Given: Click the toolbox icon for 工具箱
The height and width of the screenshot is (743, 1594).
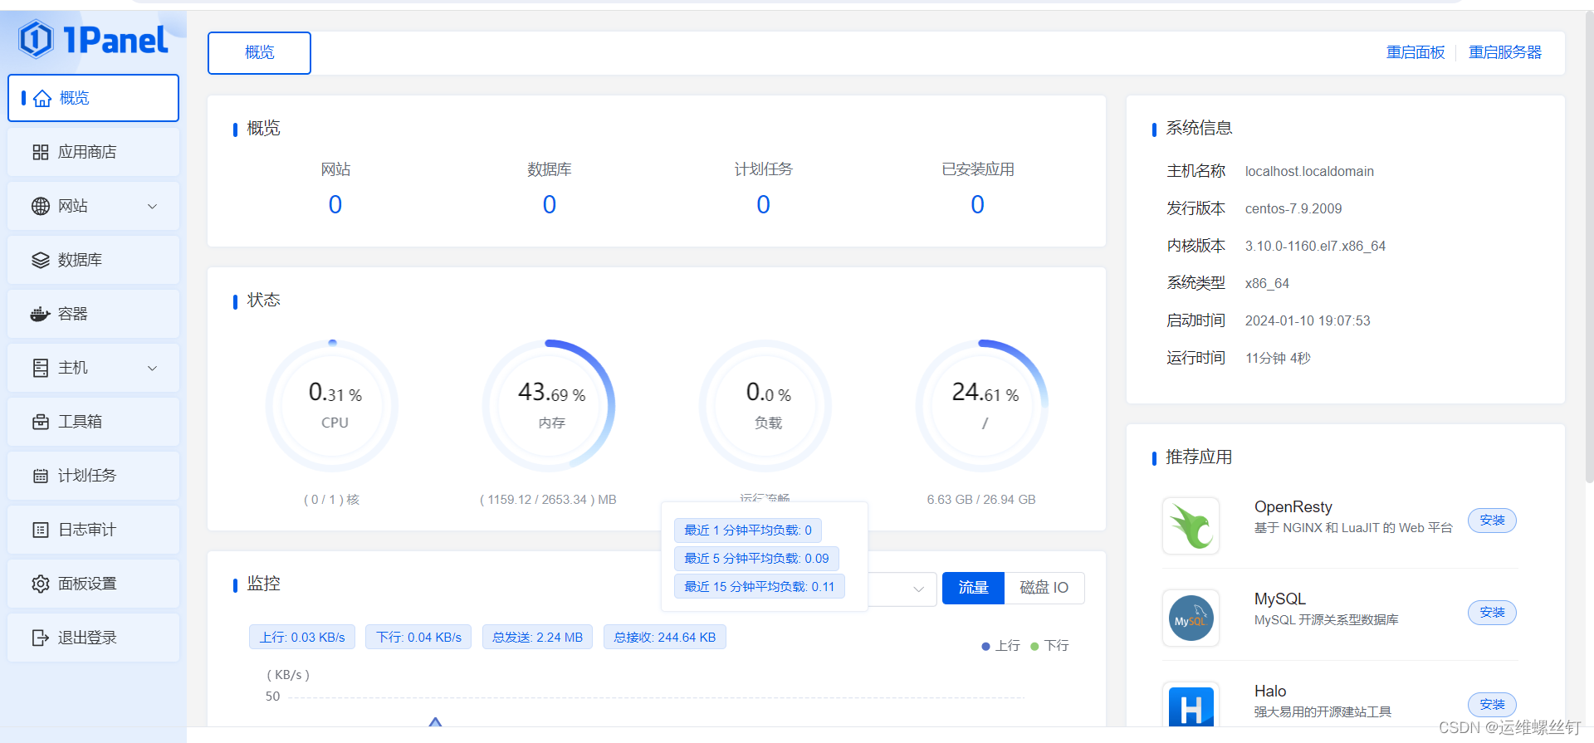Looking at the screenshot, I should tap(40, 422).
